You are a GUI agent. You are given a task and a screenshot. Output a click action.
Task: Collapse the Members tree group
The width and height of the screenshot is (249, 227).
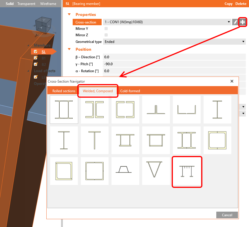click(28, 46)
